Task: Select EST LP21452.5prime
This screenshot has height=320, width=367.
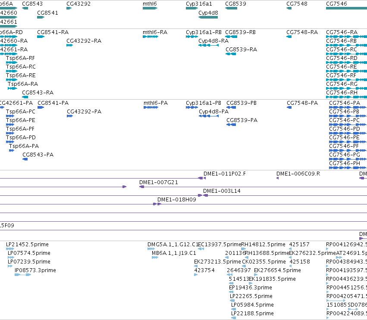Action: [27, 245]
